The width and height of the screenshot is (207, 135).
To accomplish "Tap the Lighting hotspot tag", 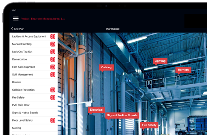I will (x=160, y=61).
